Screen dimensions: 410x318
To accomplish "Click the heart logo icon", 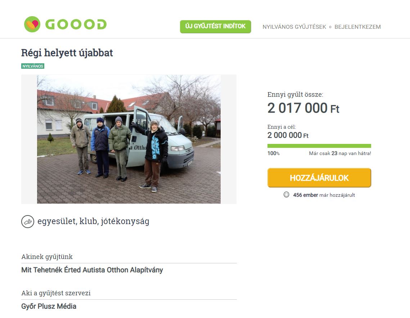I will [x=32, y=24].
